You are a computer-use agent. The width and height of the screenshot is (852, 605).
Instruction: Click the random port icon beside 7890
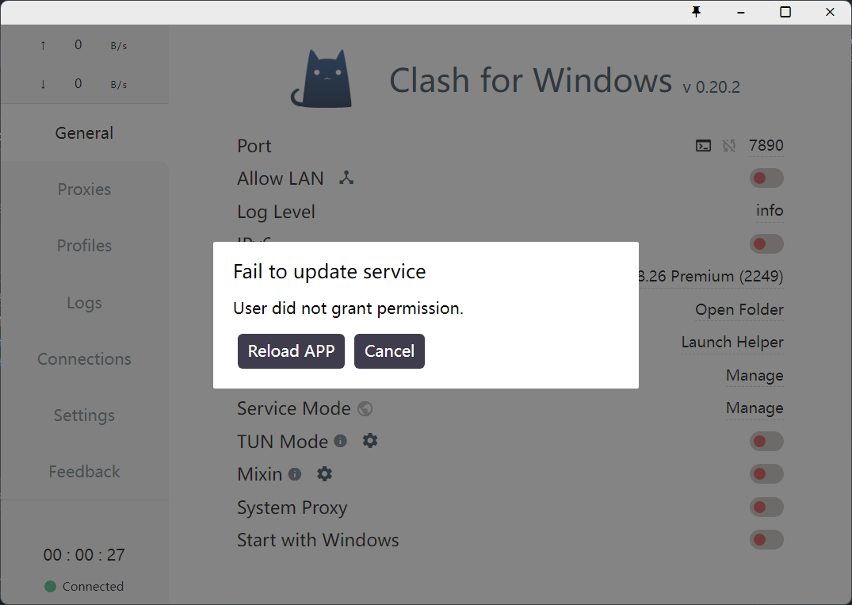coord(728,146)
